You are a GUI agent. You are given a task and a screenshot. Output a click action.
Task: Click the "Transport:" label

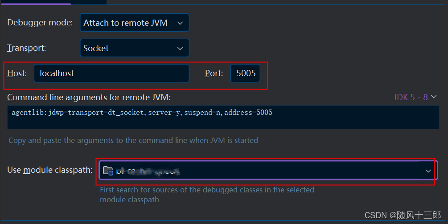coord(27,48)
